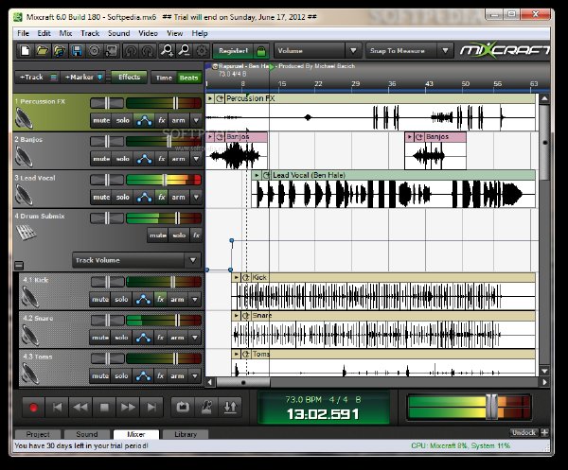Expand Lead Vocal track options arrow
568x470 pixels.
(196, 198)
